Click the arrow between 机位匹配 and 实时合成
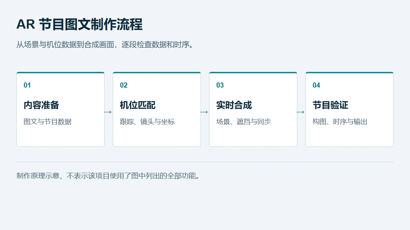 [x=205, y=112]
